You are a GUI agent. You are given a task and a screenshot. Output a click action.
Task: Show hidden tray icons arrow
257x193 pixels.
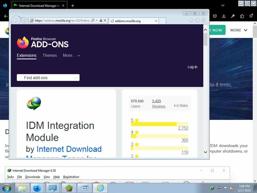(206, 188)
